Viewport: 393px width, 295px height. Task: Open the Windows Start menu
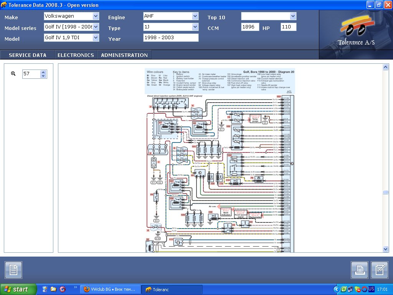[18, 289]
